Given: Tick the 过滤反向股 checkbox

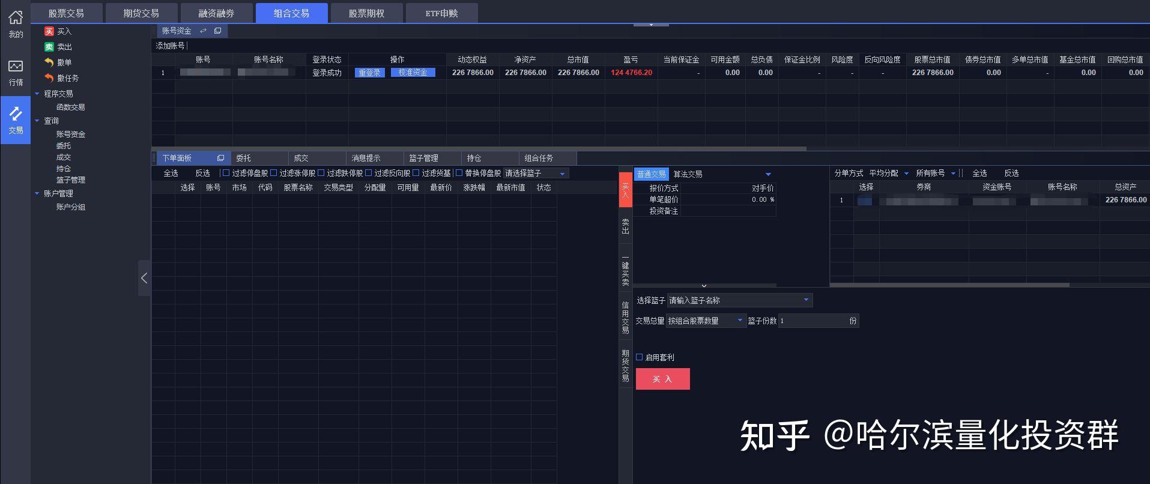Looking at the screenshot, I should click(x=369, y=173).
